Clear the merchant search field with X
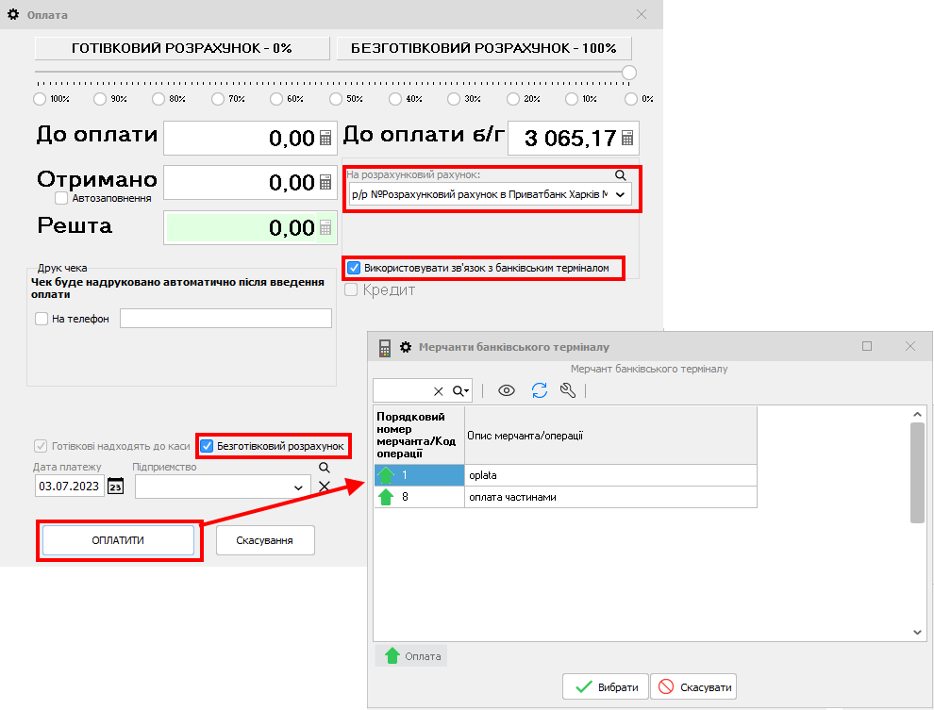The width and height of the screenshot is (934, 710). [438, 391]
